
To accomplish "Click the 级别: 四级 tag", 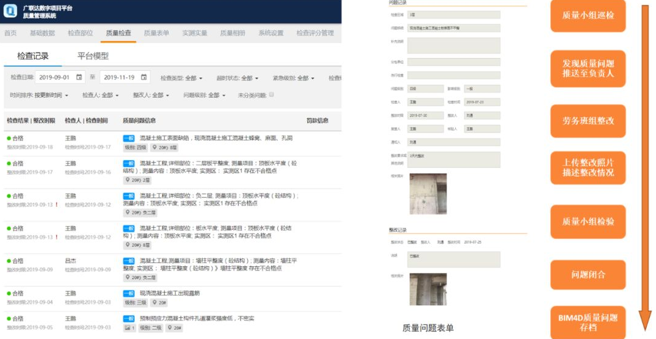I will coord(136,148).
